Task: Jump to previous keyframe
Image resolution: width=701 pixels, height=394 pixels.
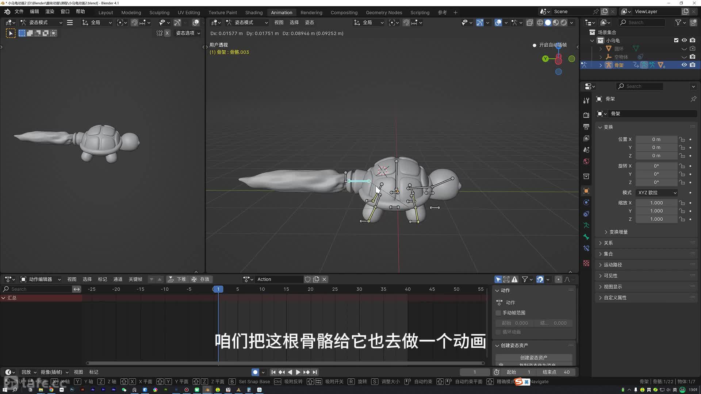Action: [x=281, y=372]
